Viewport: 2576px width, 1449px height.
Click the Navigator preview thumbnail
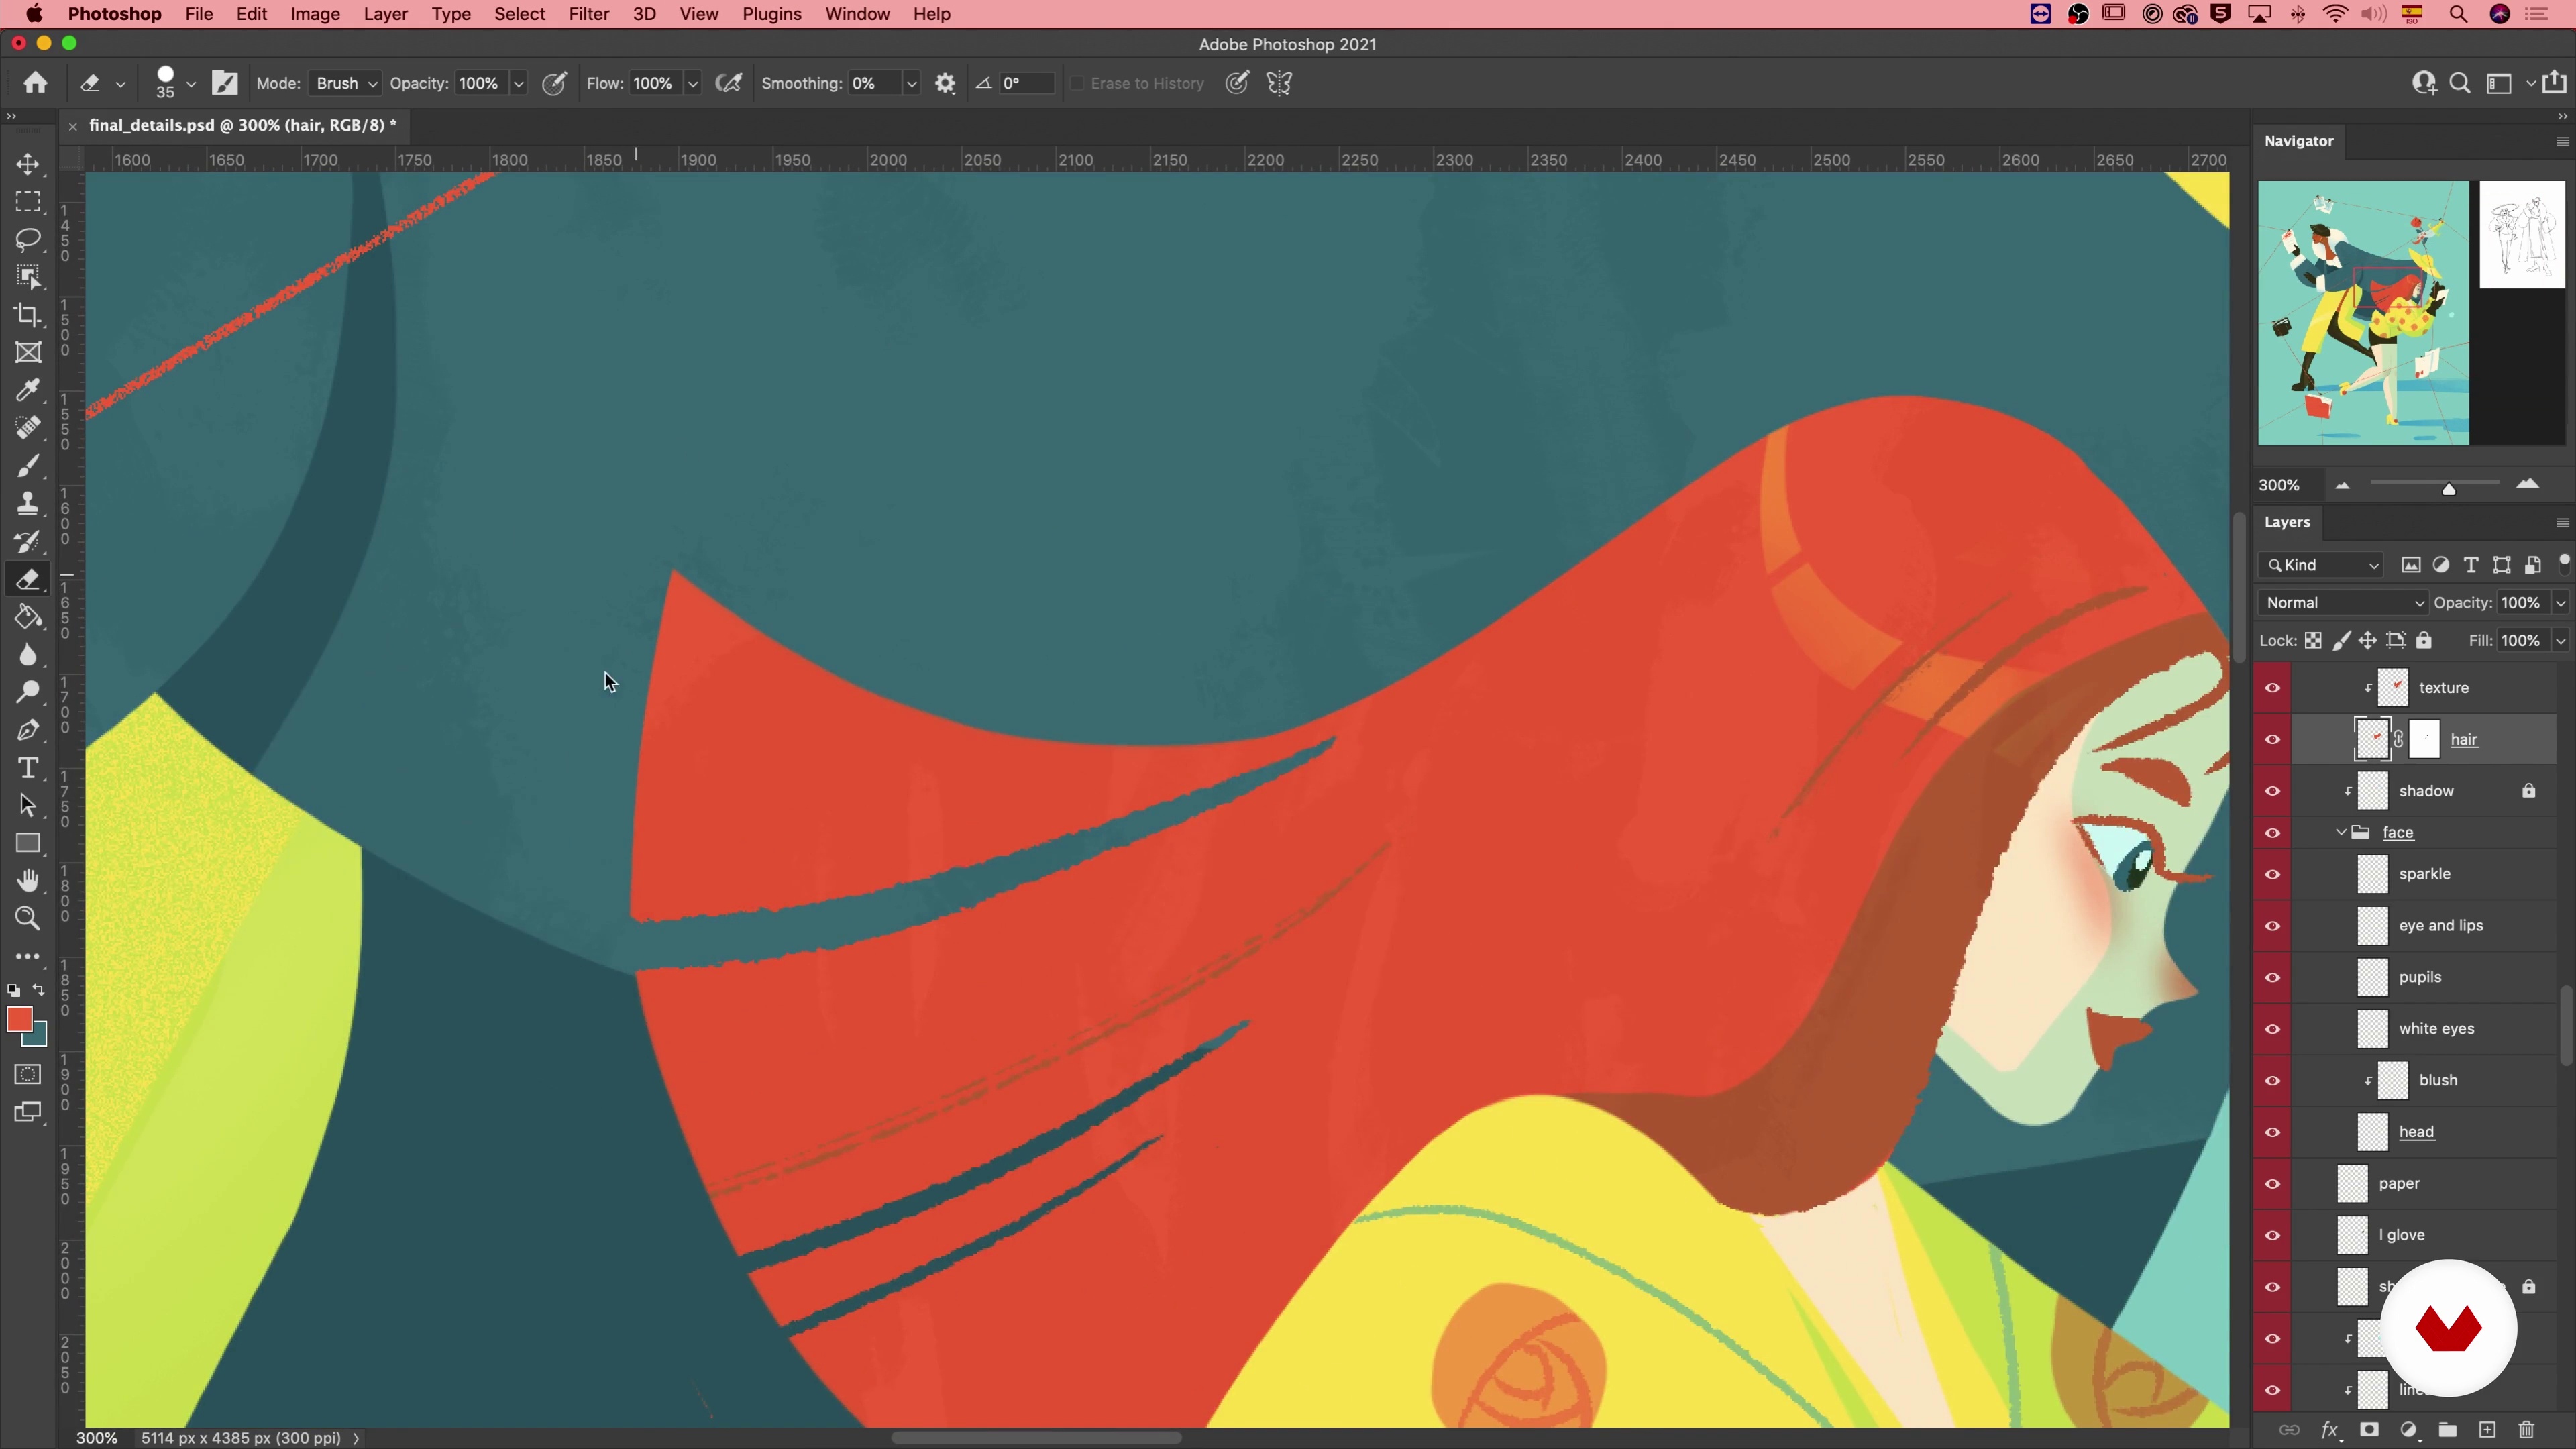[x=2363, y=313]
